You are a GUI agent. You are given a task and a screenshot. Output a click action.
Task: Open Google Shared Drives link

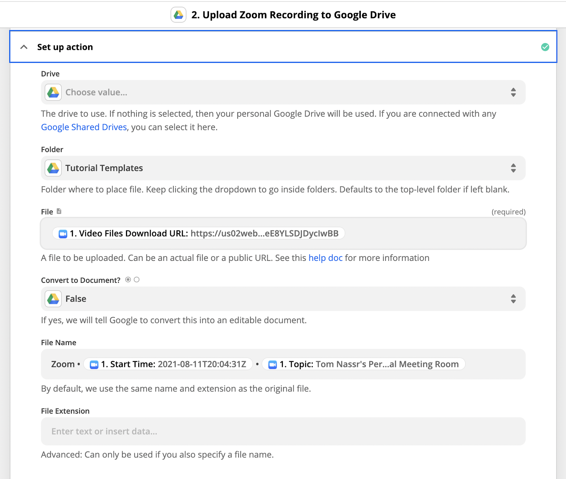(x=84, y=127)
